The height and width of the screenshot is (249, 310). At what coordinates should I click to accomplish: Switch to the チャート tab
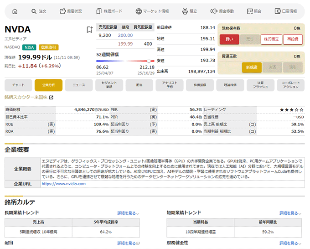pyautogui.click(x=18, y=85)
